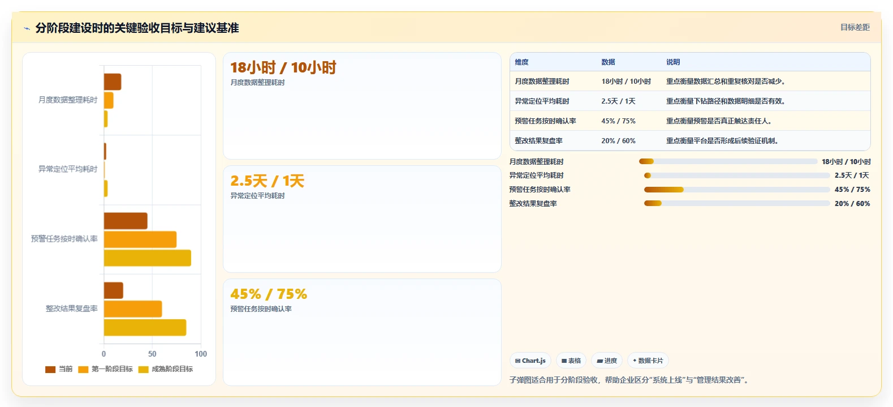Click the 当前 bar for 月度数据整理耗时
Image resolution: width=893 pixels, height=407 pixels.
tap(113, 82)
